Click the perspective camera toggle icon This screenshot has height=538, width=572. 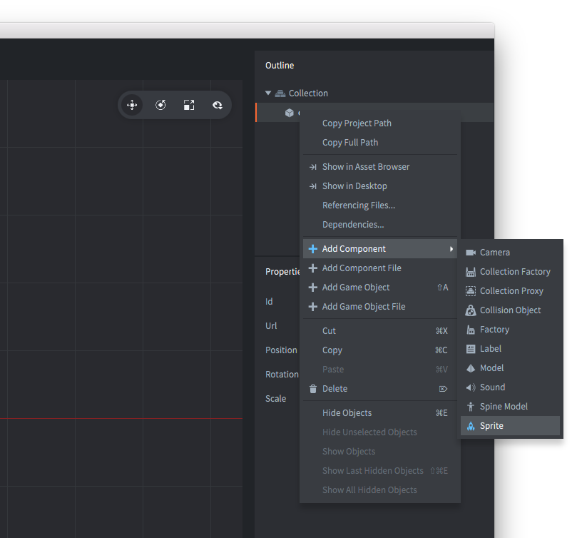pos(218,105)
